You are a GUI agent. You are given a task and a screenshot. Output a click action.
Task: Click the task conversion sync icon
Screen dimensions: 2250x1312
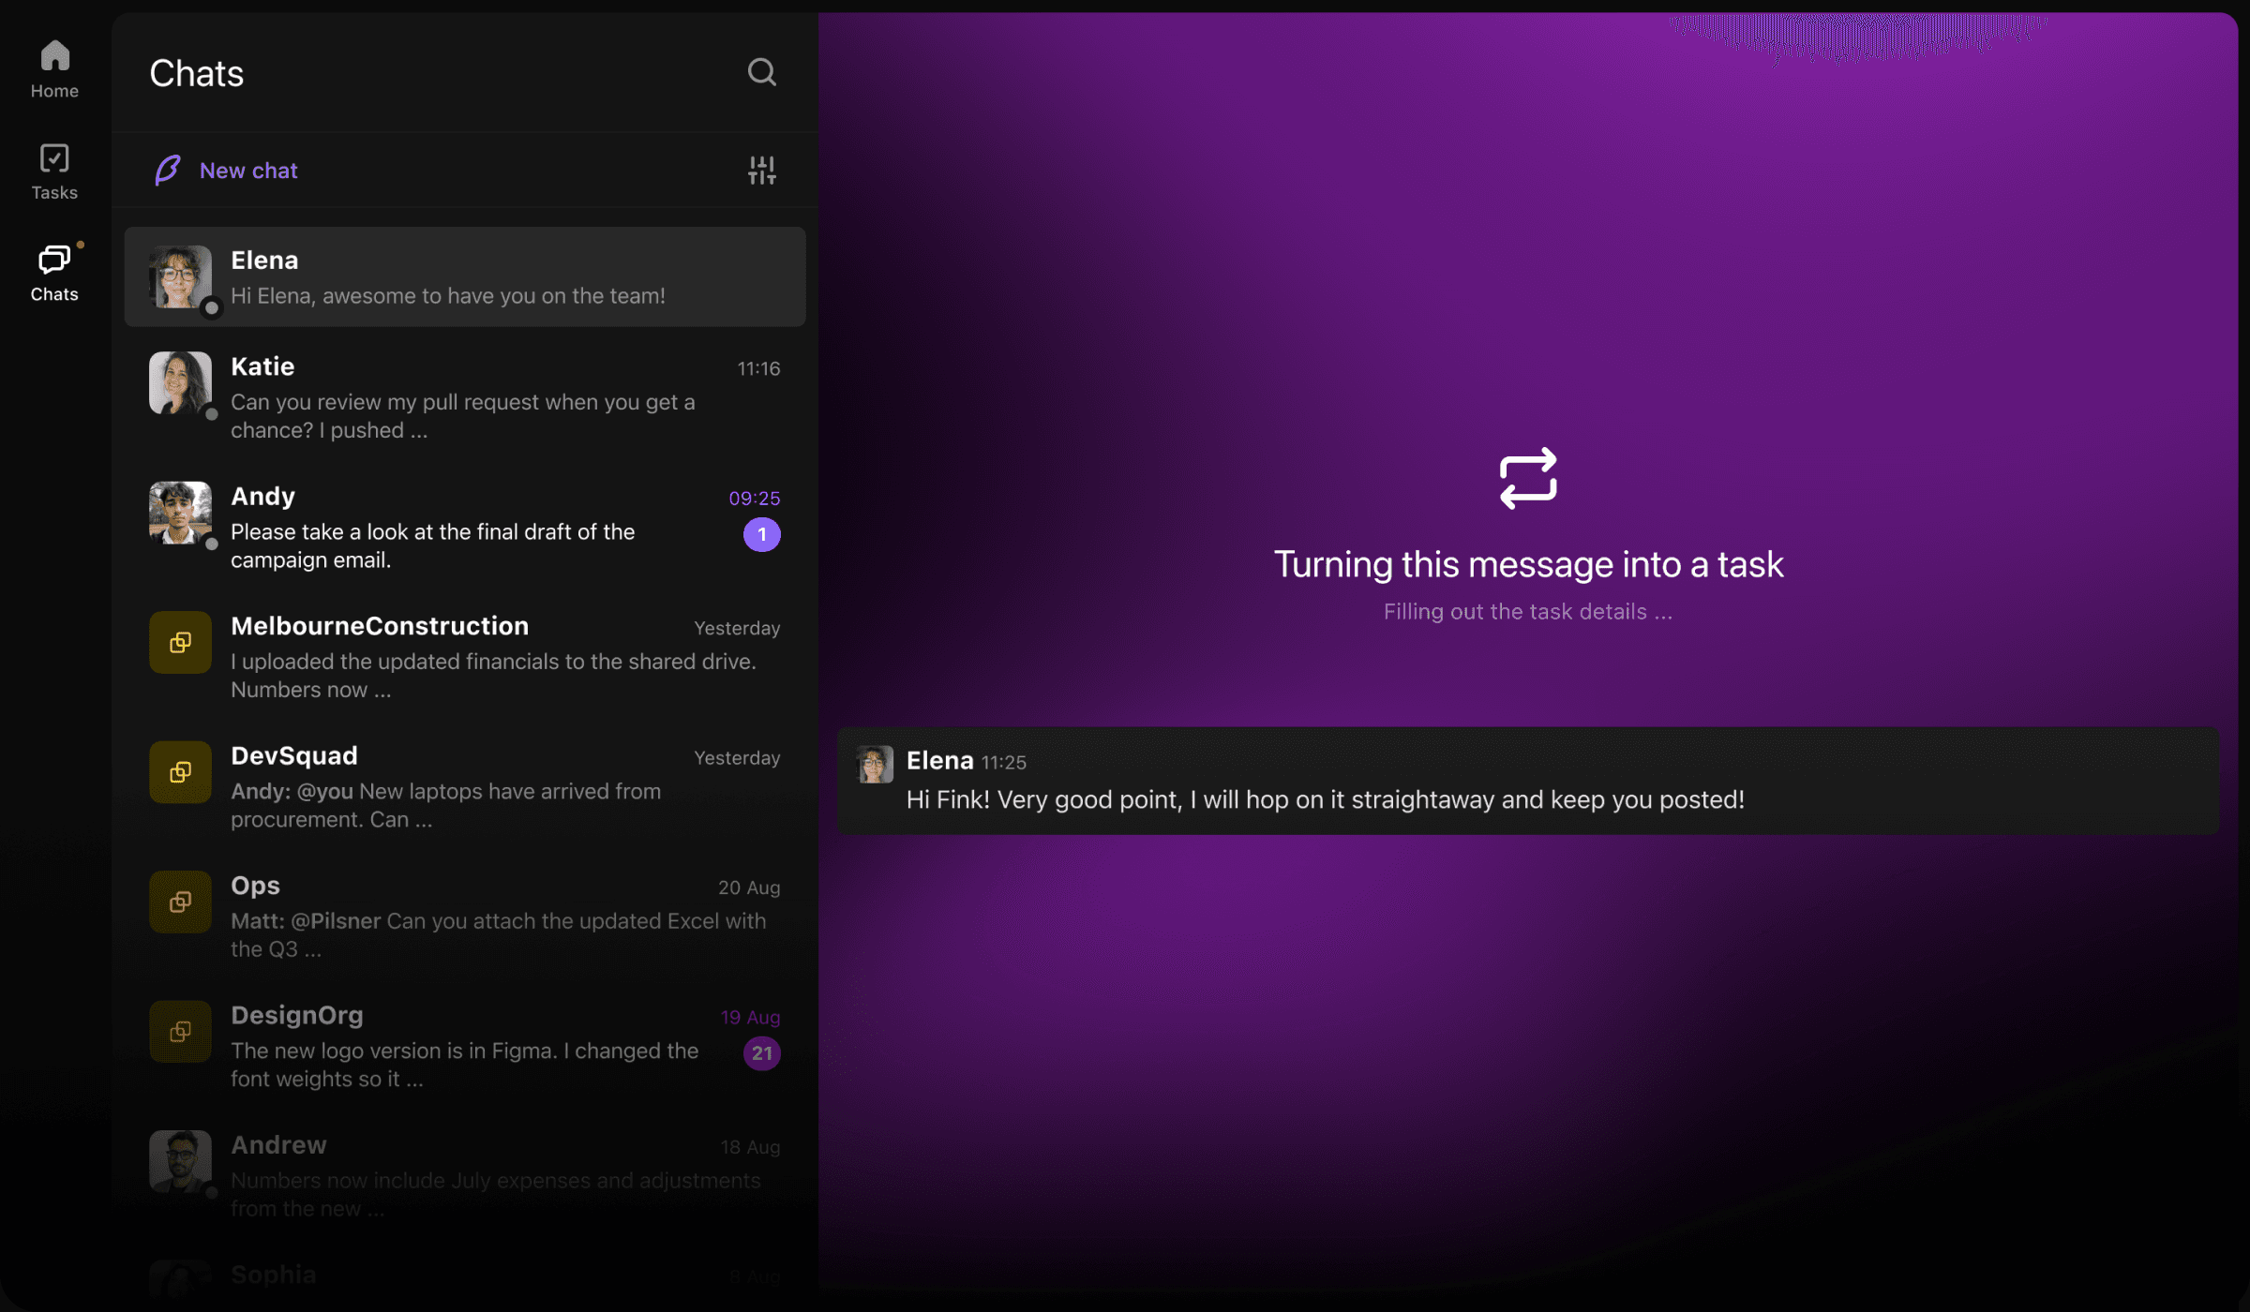tap(1529, 479)
